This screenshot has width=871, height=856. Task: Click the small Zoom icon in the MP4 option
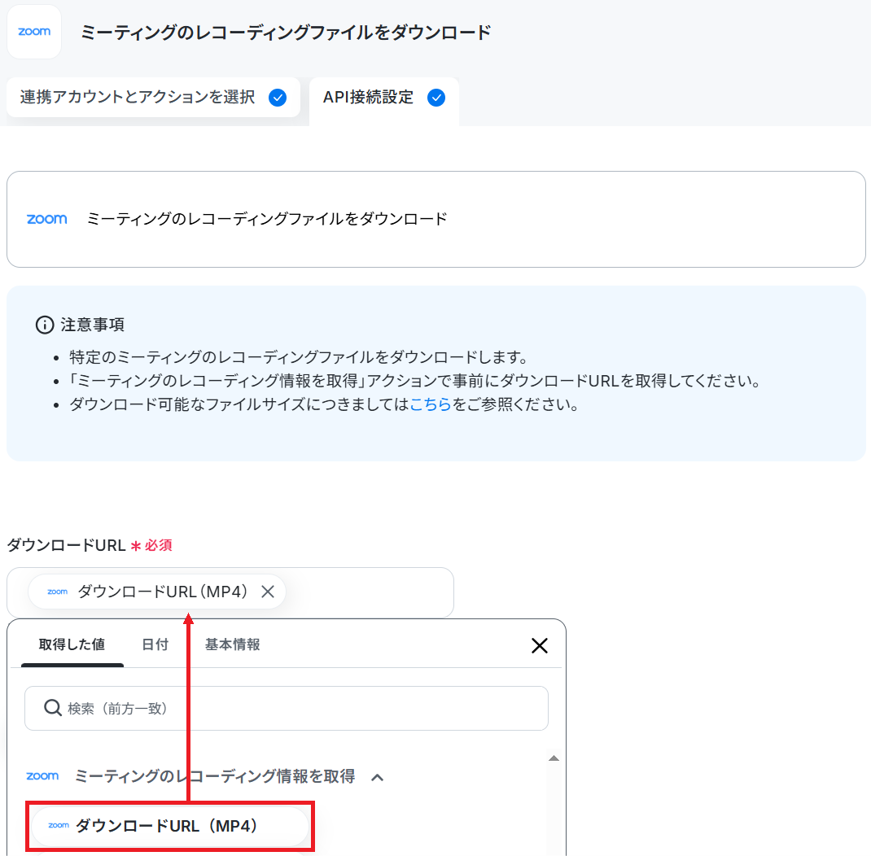(x=59, y=825)
